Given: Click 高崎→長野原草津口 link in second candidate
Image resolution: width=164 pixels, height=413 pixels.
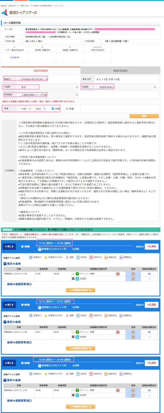Looking at the screenshot, I should [x=19, y=342].
